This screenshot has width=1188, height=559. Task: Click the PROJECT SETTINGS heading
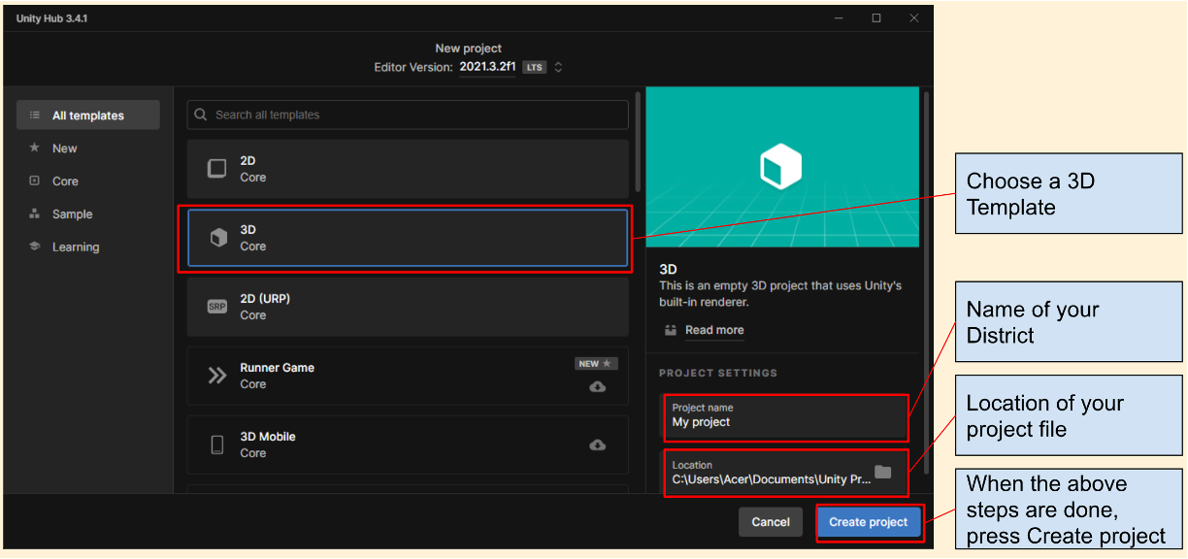coord(718,374)
